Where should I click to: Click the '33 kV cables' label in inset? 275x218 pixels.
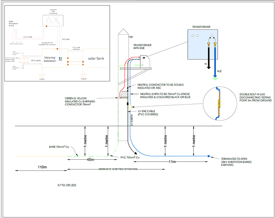[x=36, y=61]
